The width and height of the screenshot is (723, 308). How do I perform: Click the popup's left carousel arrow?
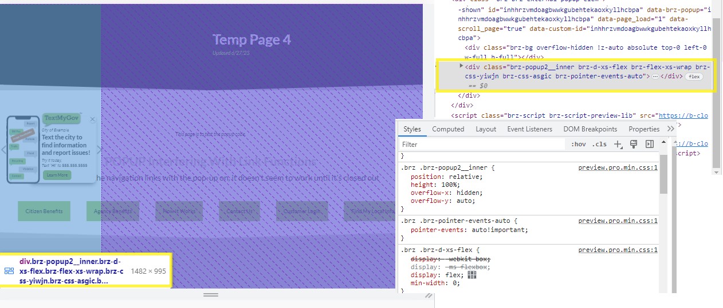tap(3, 150)
